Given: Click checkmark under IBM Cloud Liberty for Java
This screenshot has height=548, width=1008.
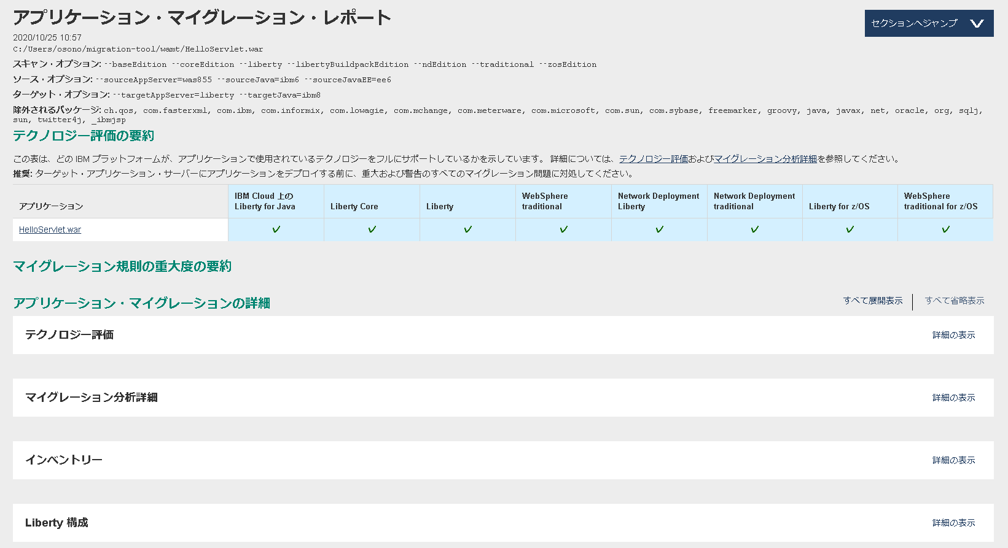Looking at the screenshot, I should 276,230.
